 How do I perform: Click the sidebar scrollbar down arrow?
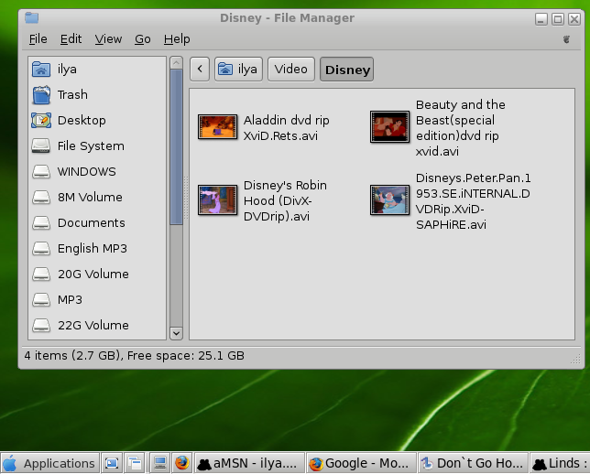coord(176,333)
